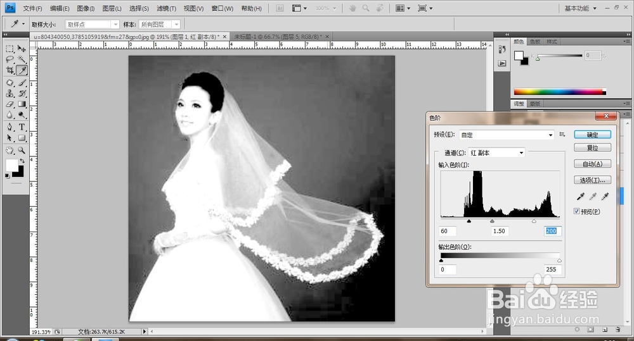Open the 基本功能 workspace switcher
The height and width of the screenshot is (341, 634).
pyautogui.click(x=580, y=8)
